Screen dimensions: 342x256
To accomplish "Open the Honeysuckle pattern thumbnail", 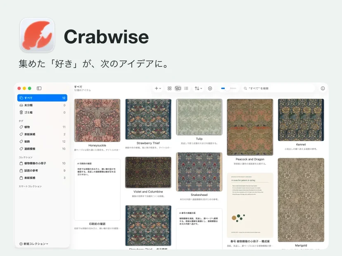I will 97,120.
